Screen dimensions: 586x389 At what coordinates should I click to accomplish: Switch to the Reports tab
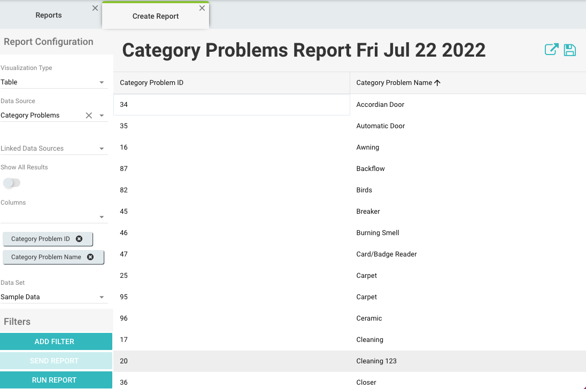[49, 15]
